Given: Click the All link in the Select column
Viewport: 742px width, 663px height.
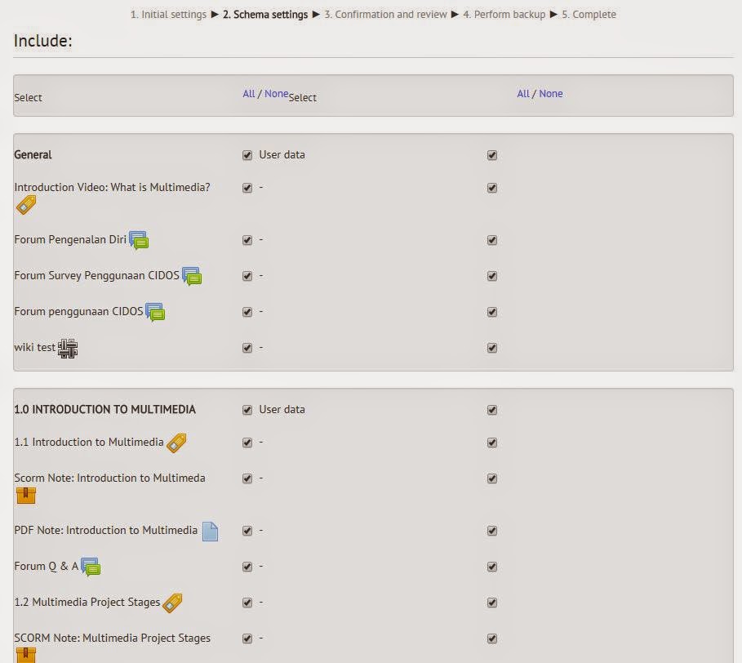Looking at the screenshot, I should 249,93.
